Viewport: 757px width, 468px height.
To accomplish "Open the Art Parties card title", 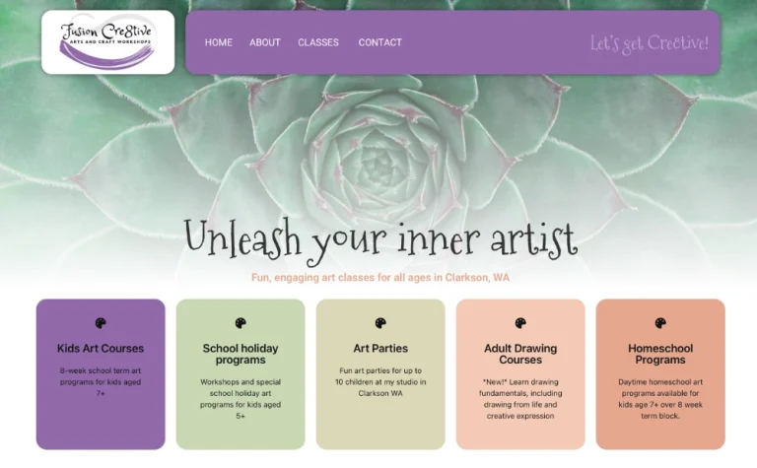I will pyautogui.click(x=380, y=349).
